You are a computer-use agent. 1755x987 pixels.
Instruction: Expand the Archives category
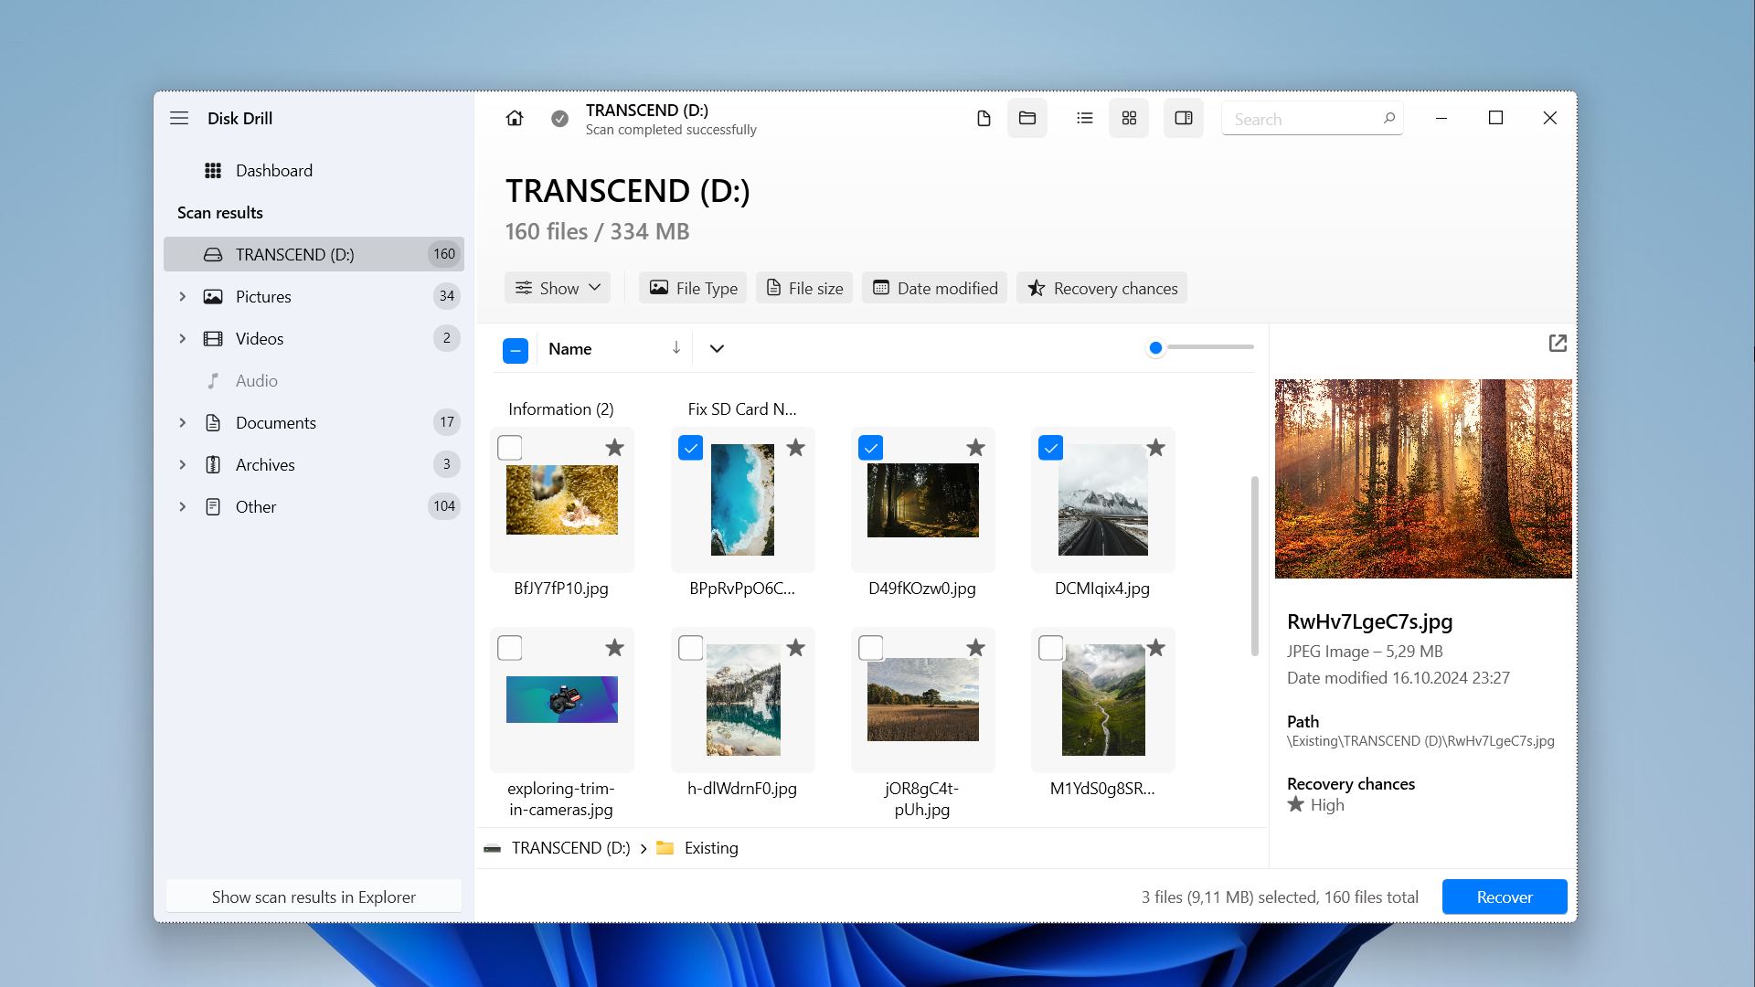click(x=182, y=464)
